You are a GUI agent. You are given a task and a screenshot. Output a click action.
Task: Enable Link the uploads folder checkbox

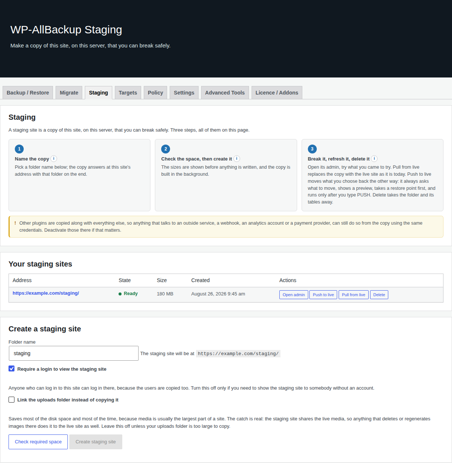[11, 400]
